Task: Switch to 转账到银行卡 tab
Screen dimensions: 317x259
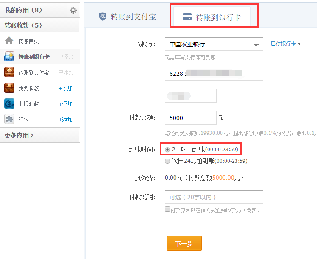Action: tap(212, 17)
